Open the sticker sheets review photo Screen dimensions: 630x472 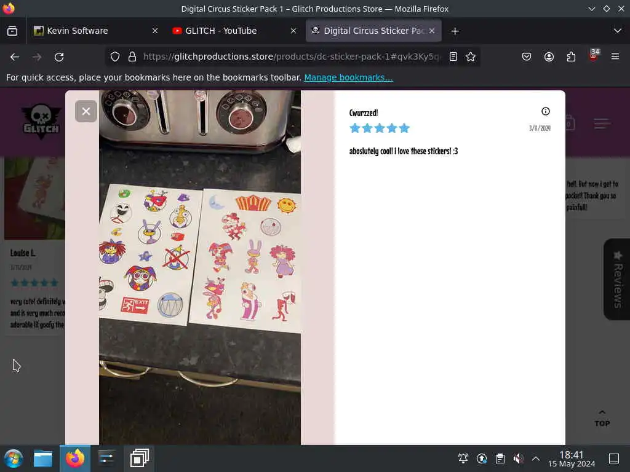[200, 267]
